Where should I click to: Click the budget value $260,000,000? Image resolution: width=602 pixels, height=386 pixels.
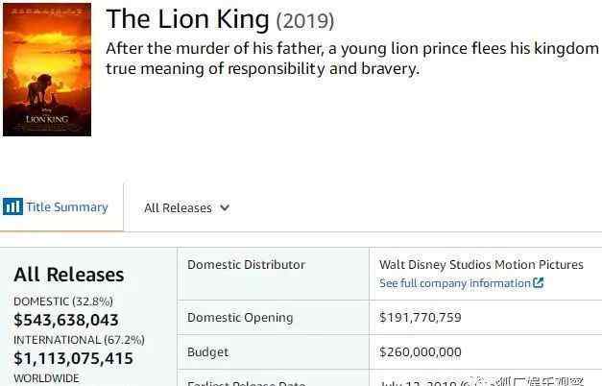tap(421, 351)
